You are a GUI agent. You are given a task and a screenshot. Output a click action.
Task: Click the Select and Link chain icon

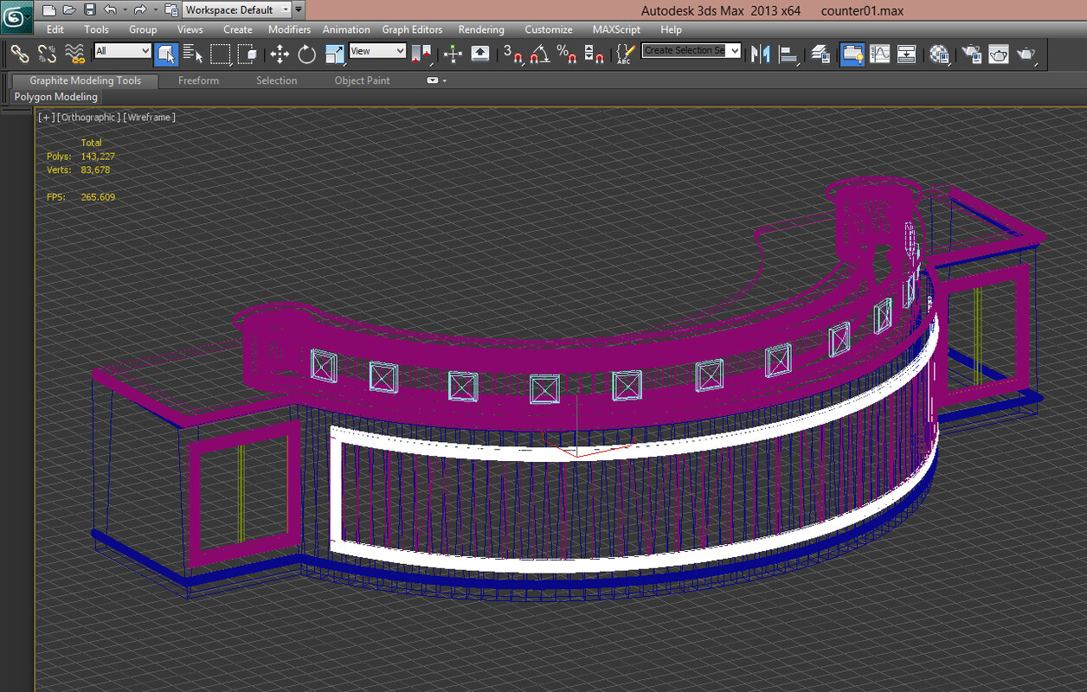(x=19, y=54)
